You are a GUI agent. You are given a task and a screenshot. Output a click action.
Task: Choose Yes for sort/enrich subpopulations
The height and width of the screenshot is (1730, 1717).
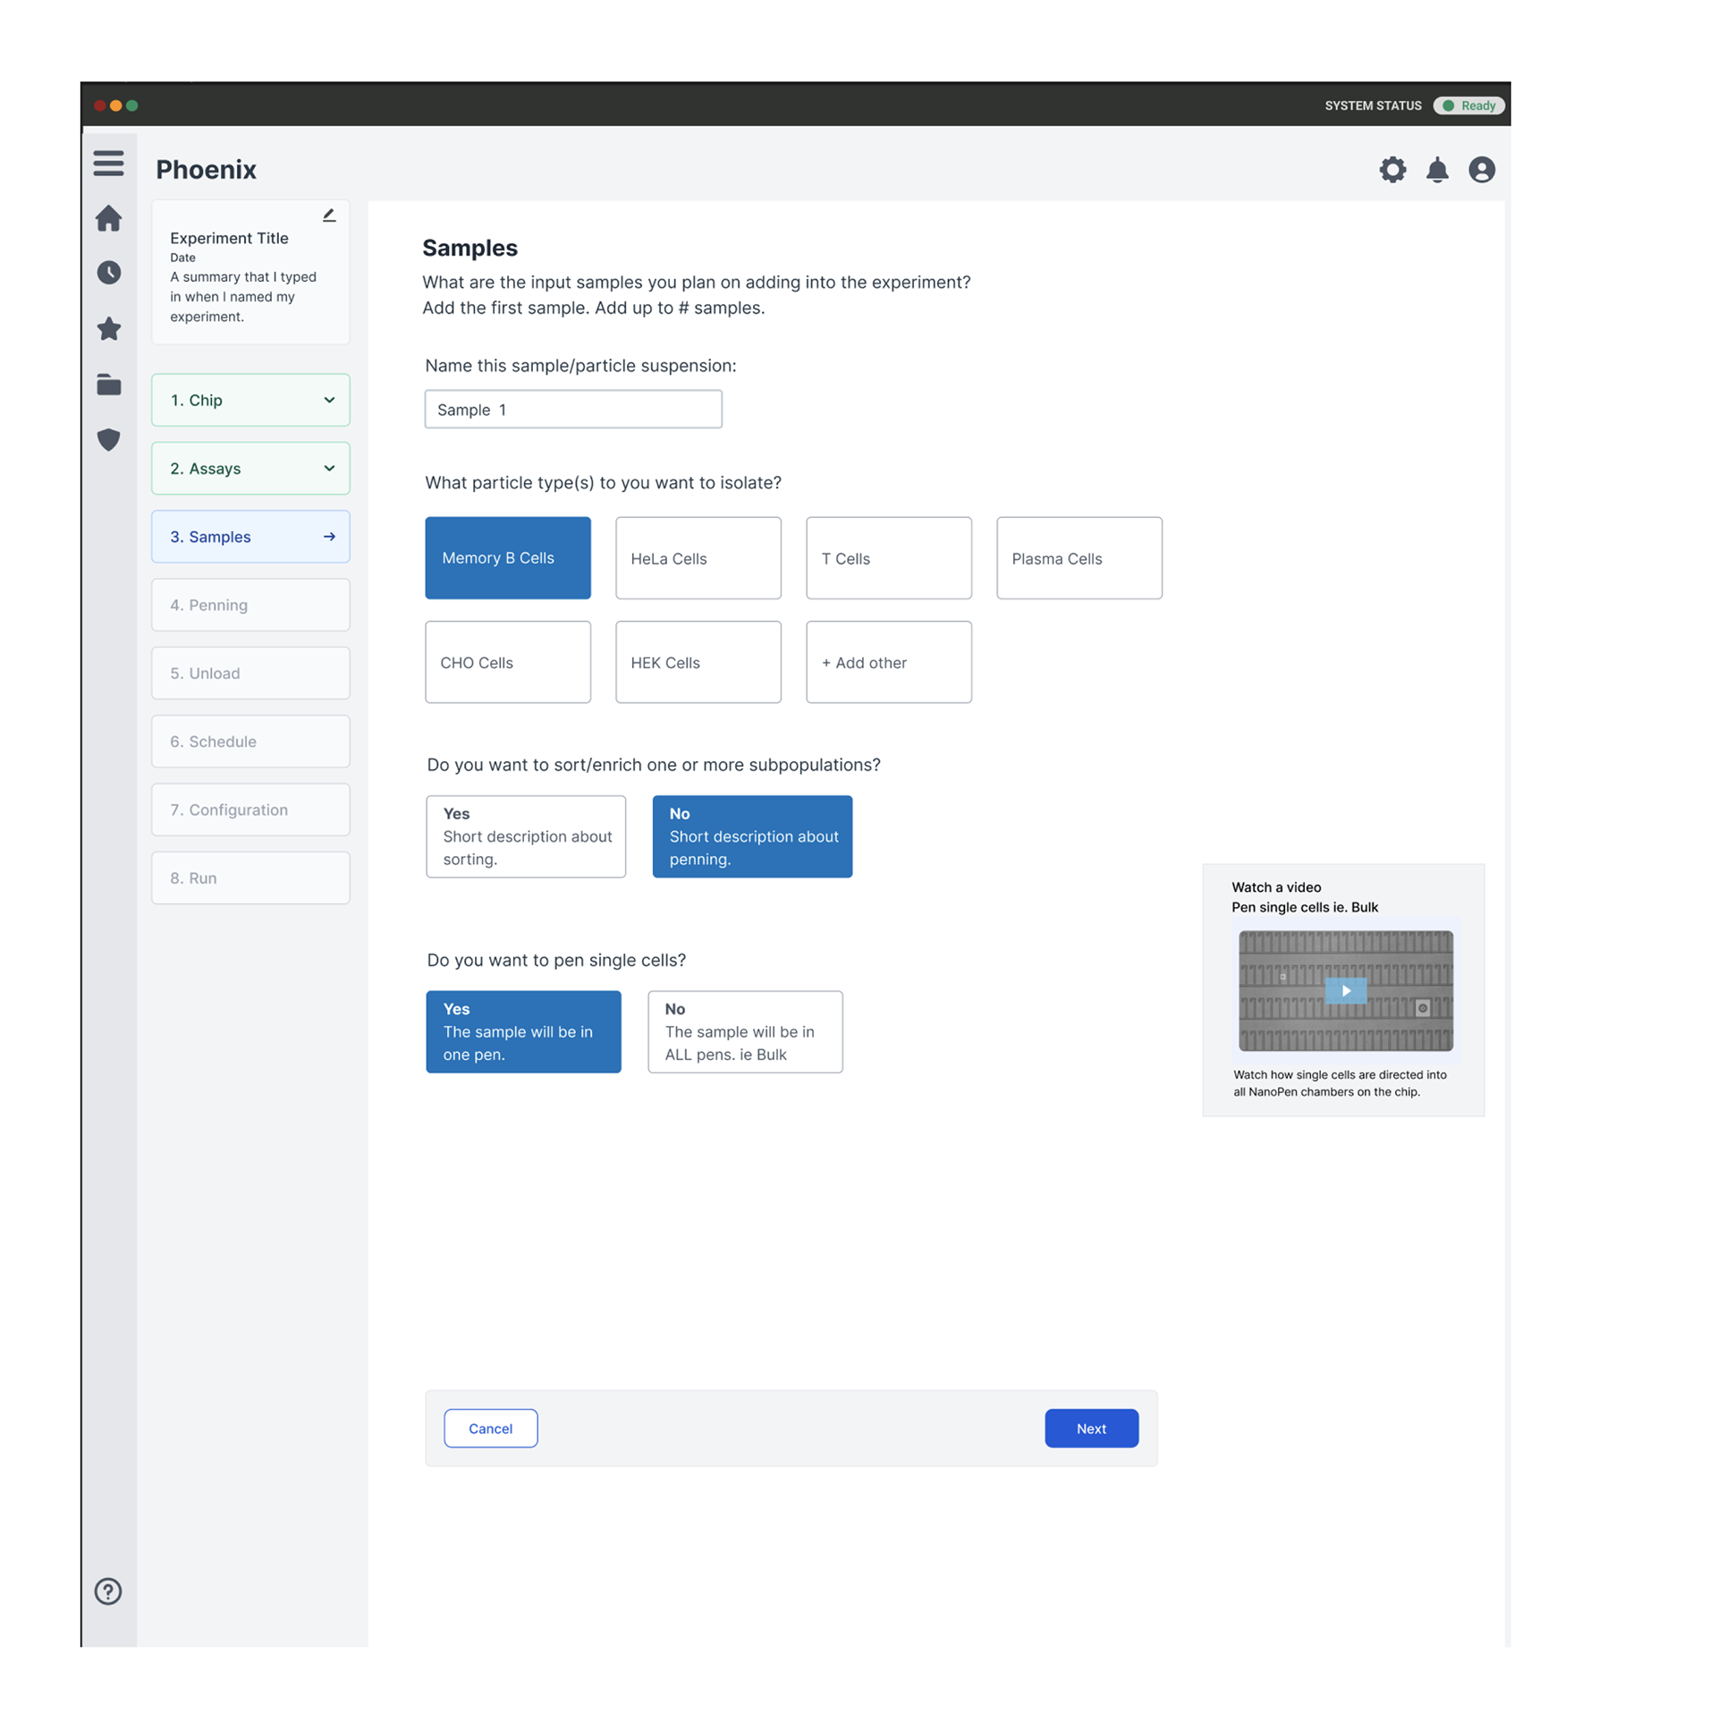526,836
